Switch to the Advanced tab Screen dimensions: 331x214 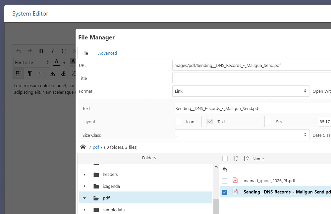pyautogui.click(x=107, y=53)
